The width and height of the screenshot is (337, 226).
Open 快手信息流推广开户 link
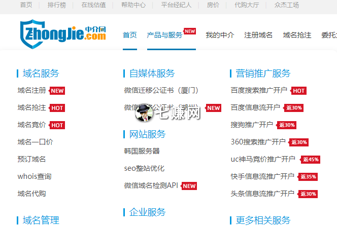262,176
